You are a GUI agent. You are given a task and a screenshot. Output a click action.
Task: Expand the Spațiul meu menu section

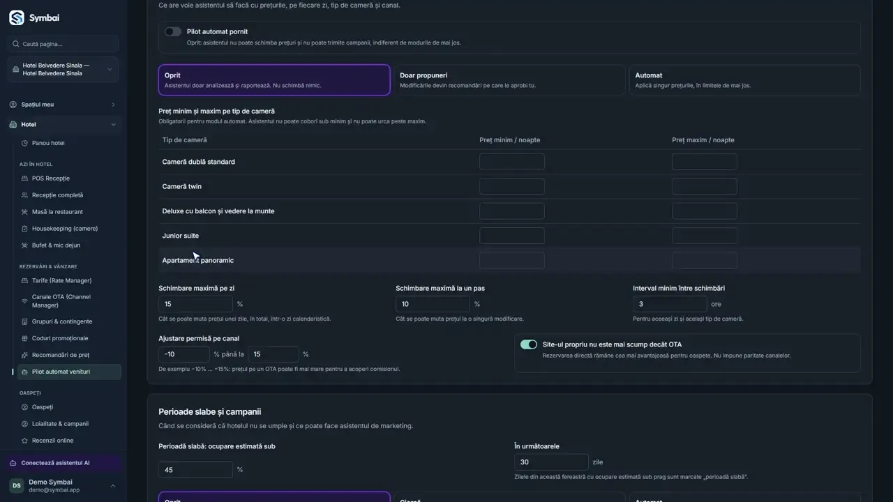[x=63, y=105]
